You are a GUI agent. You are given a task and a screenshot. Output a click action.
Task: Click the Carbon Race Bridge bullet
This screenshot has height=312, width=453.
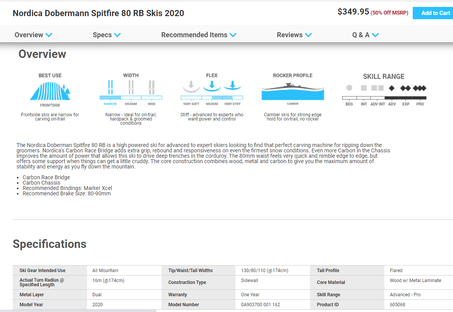pos(46,177)
